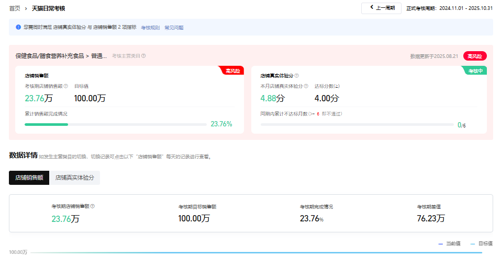501x271 pixels.
Task: Click the red 高风险 pill next to update date
Action: click(x=475, y=56)
